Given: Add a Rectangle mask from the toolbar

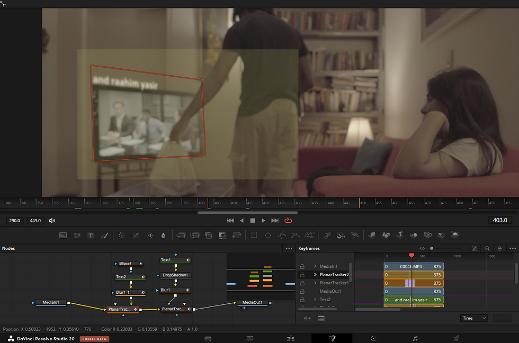Looking at the screenshot, I should pyautogui.click(x=254, y=235).
